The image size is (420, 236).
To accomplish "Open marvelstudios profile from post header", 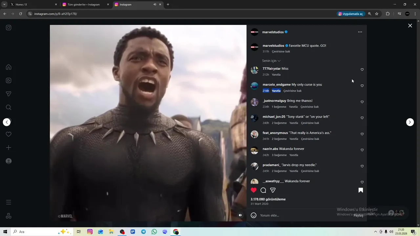I will [273, 32].
